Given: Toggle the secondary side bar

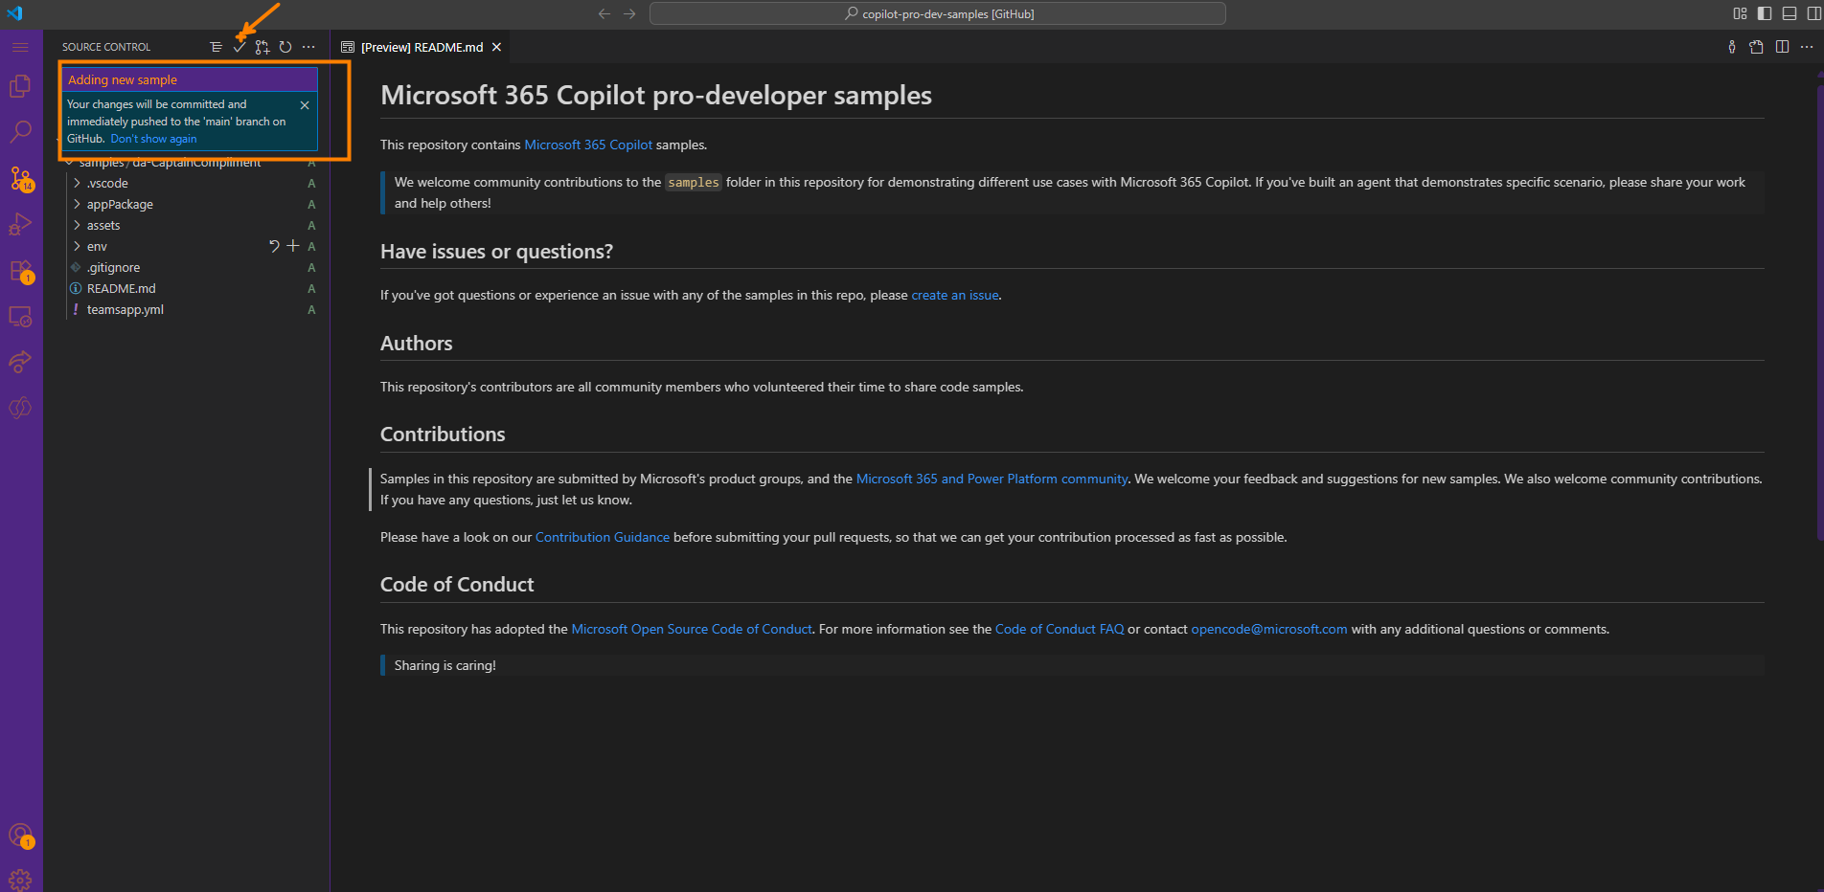Looking at the screenshot, I should (x=1814, y=13).
